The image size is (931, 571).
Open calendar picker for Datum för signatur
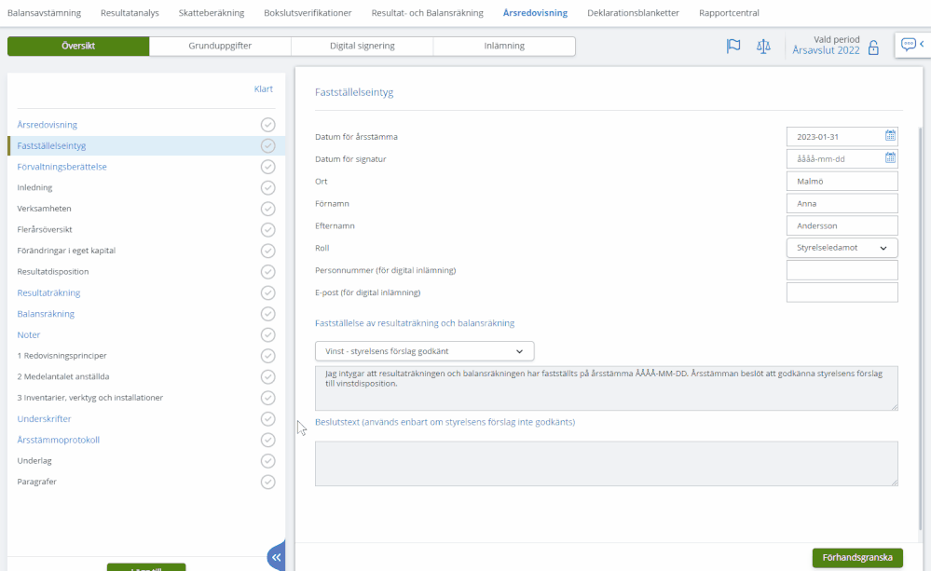[890, 158]
